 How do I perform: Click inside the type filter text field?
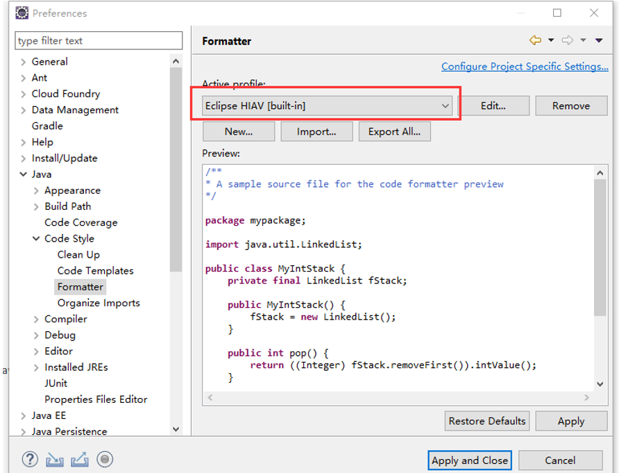point(98,40)
